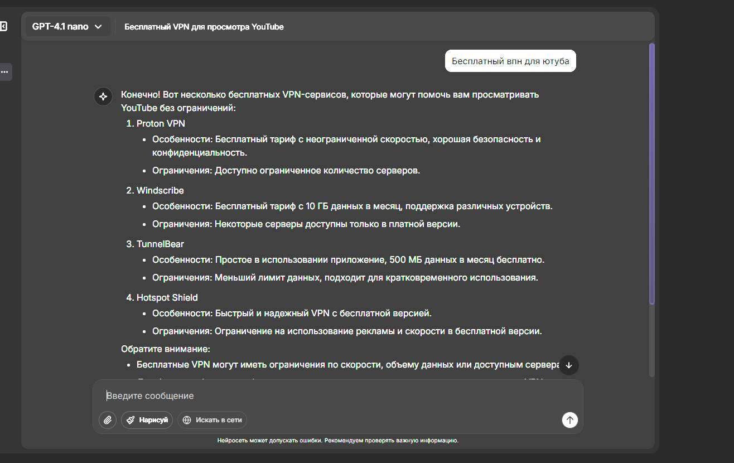Enable the 'Нарисуй' drawing mode

coord(147,420)
